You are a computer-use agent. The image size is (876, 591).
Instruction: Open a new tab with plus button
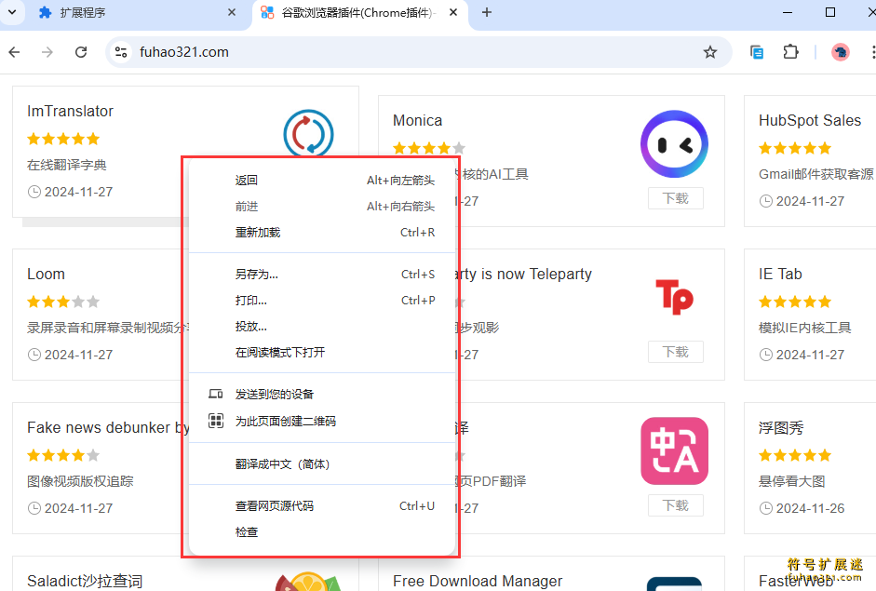tap(487, 12)
